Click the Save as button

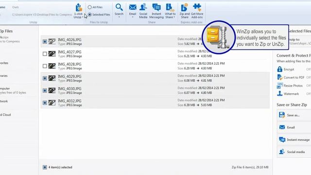coord(294,115)
